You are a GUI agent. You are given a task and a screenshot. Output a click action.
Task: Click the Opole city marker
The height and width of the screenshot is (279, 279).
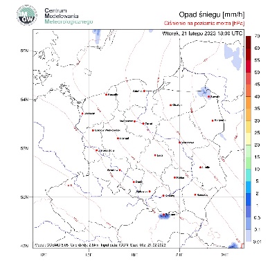pyautogui.click(x=134, y=182)
